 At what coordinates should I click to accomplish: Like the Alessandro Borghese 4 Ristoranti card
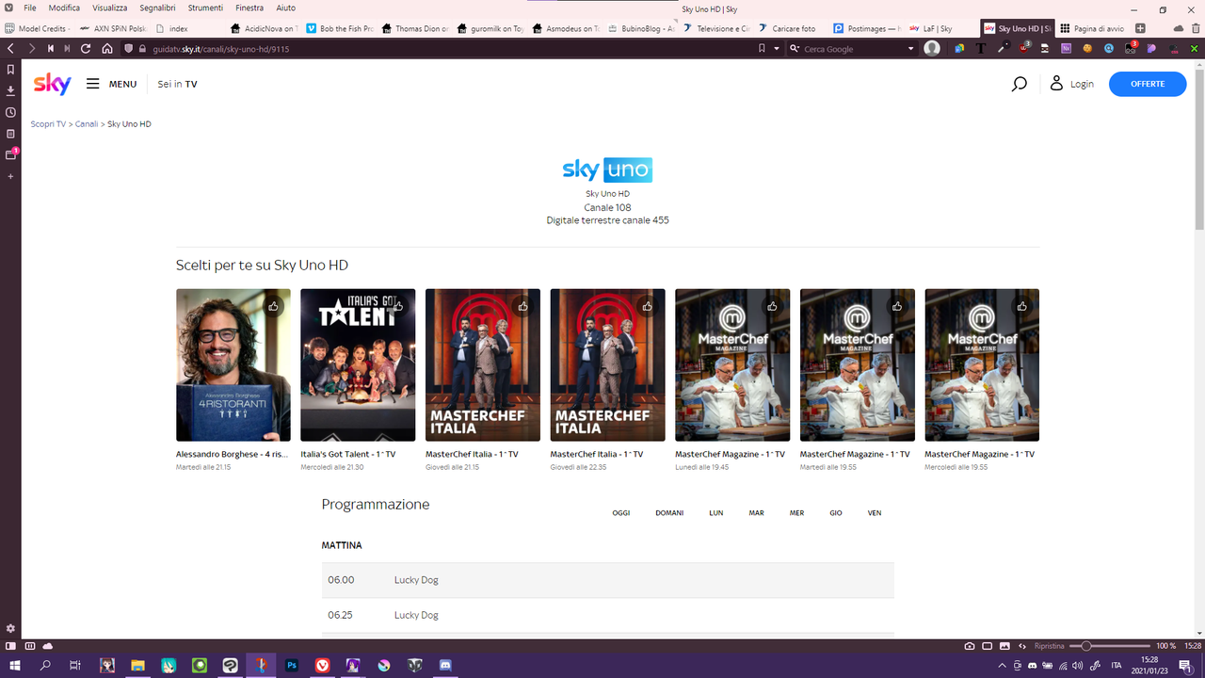click(x=273, y=306)
